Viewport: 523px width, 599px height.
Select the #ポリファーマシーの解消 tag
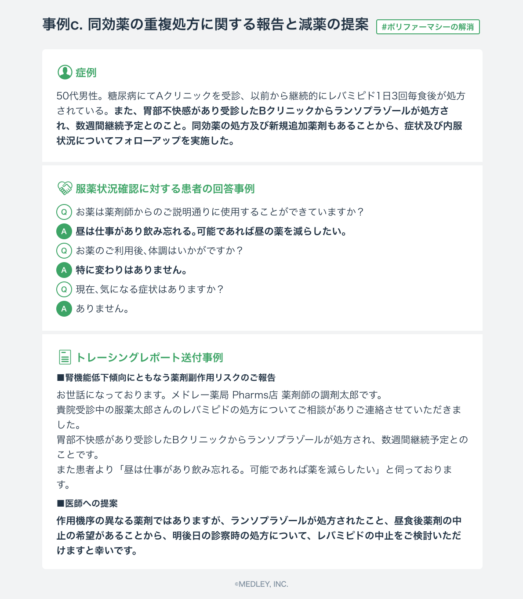[428, 27]
